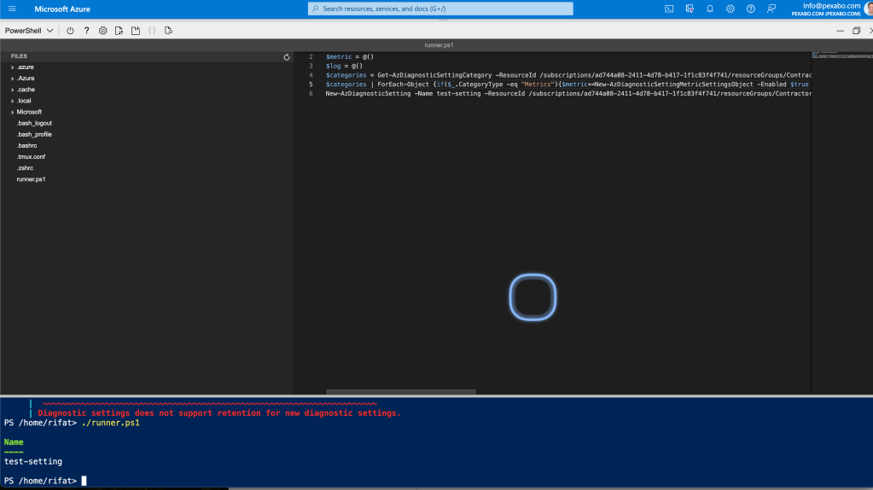873x490 pixels.
Task: Restart Cloud Shell with the power icon
Action: coord(70,31)
